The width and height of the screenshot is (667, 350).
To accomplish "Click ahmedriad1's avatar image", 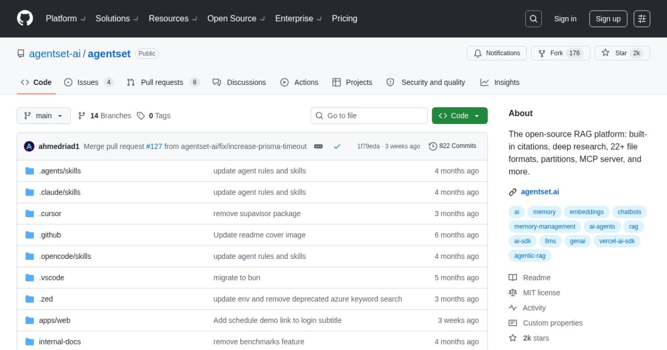I will (x=29, y=147).
